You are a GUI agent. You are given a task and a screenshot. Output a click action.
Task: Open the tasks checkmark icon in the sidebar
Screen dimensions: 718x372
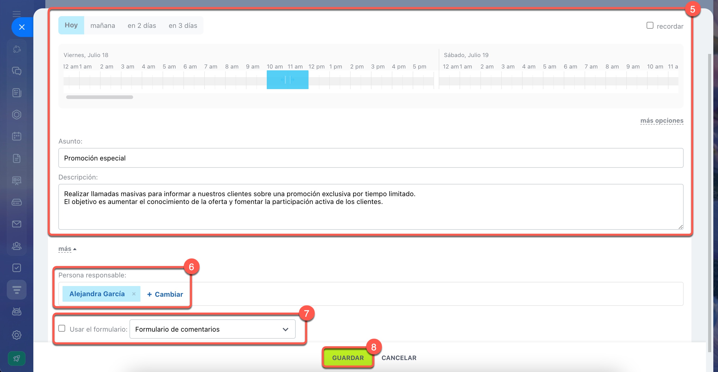pos(17,268)
